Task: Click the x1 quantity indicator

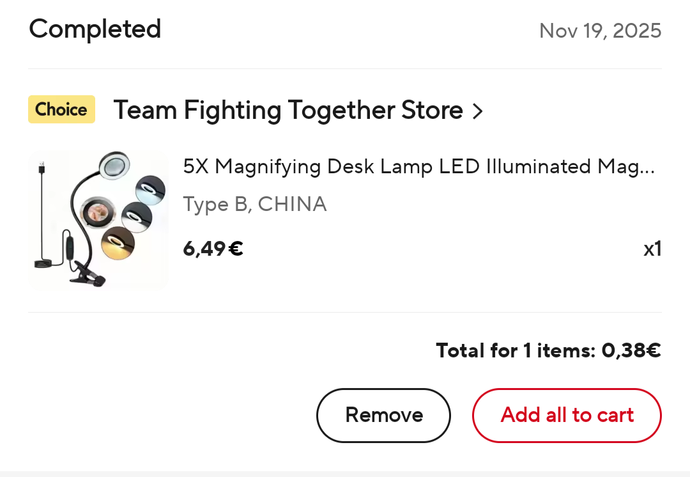Action: [652, 249]
